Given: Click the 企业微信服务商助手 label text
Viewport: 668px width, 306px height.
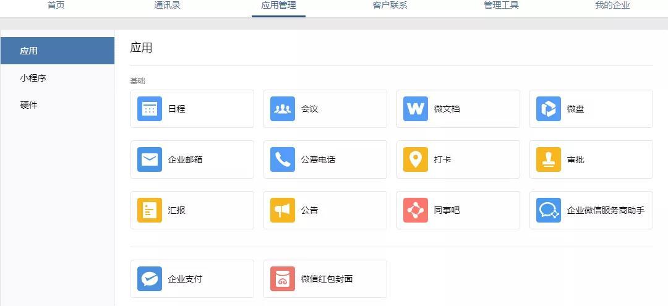Looking at the screenshot, I should point(606,211).
